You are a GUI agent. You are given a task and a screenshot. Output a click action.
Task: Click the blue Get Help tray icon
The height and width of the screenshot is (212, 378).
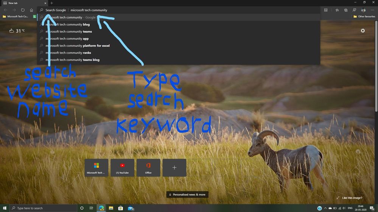tap(319, 208)
